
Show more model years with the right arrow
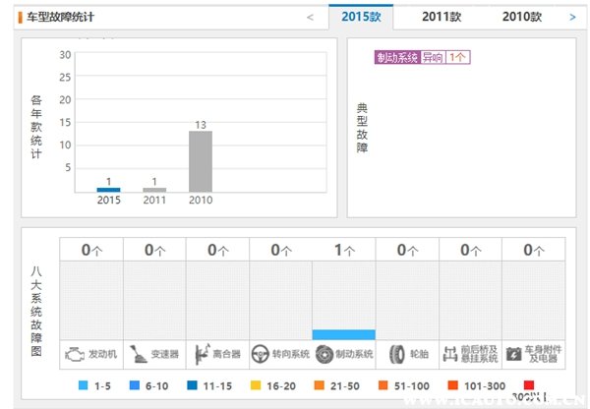pos(572,17)
